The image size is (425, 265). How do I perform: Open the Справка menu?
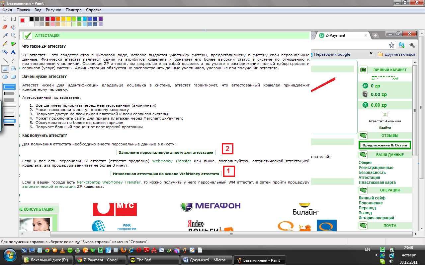pos(94,10)
